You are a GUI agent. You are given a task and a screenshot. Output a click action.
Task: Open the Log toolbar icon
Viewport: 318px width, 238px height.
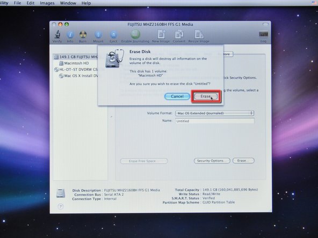click(263, 36)
